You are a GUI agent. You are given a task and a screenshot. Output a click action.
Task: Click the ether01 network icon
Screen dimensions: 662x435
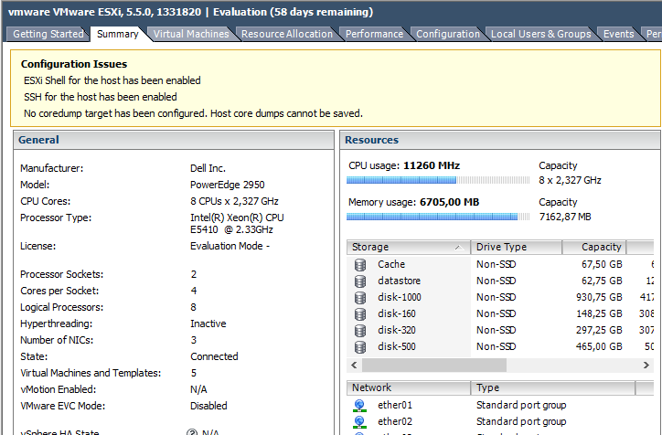(x=359, y=405)
